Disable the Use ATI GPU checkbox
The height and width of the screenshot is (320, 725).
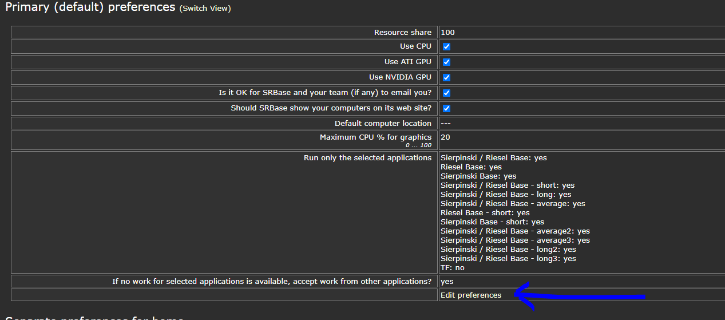pos(446,62)
